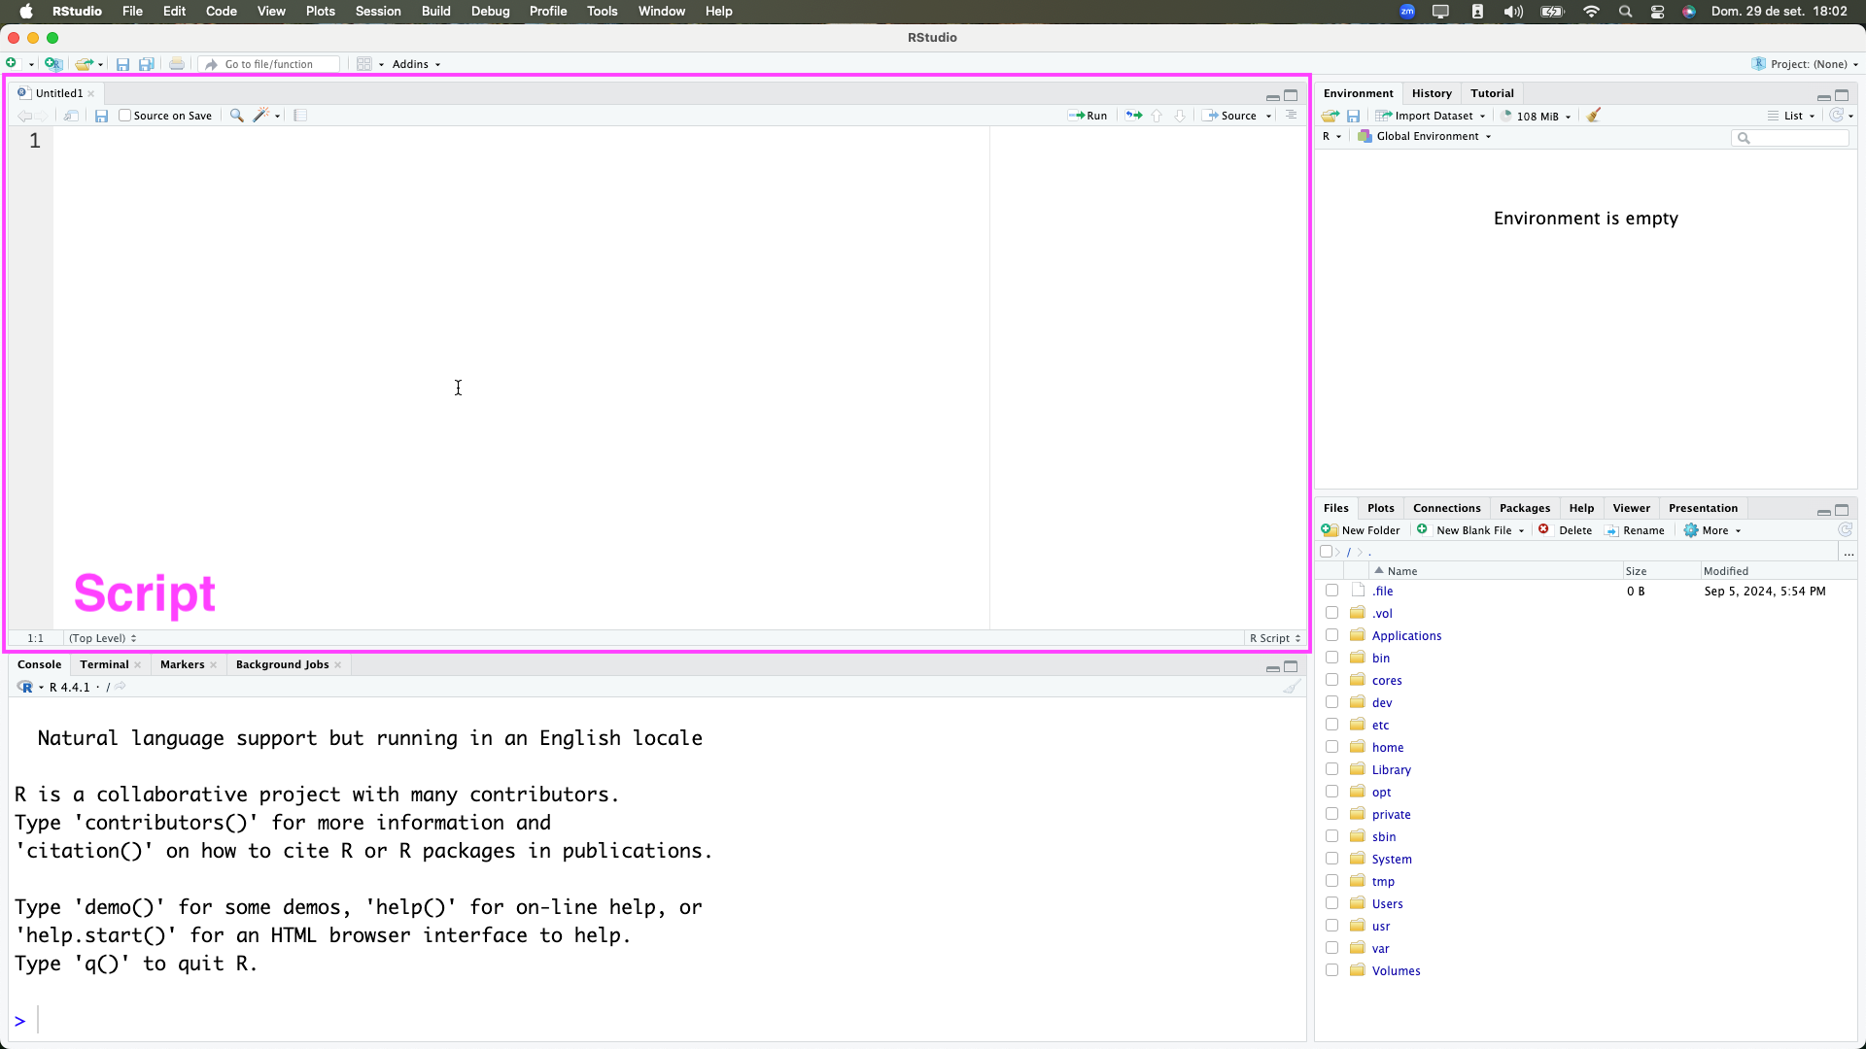1866x1049 pixels.
Task: Check the box next to Applications folder
Action: tap(1331, 635)
